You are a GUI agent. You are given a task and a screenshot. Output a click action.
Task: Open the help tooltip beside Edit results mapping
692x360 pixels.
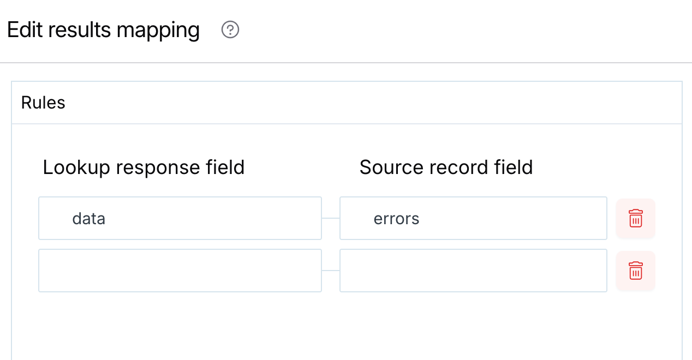tap(230, 30)
